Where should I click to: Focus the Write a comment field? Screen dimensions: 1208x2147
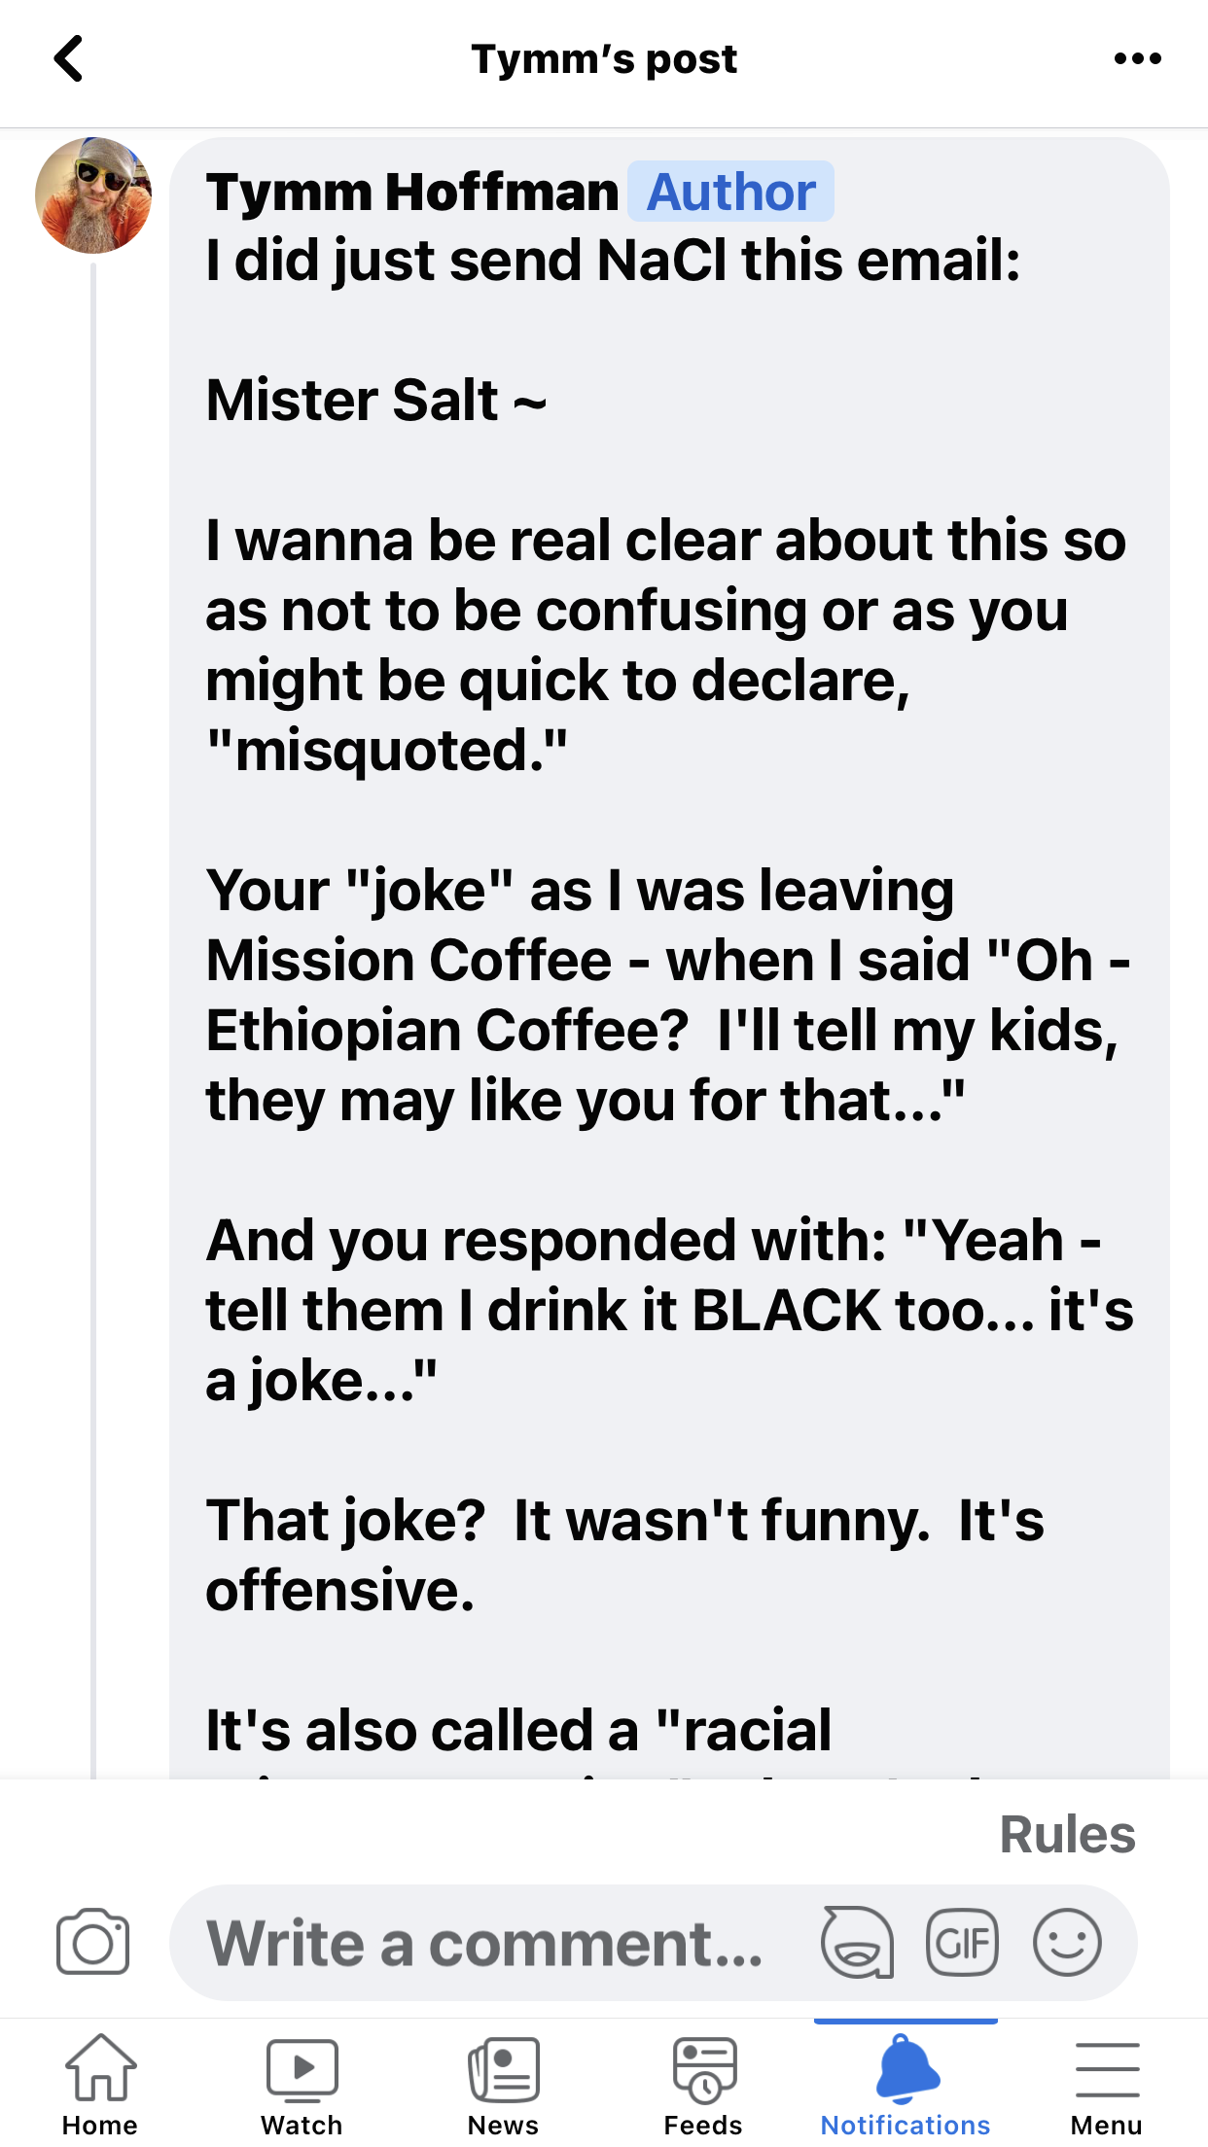click(x=486, y=1943)
